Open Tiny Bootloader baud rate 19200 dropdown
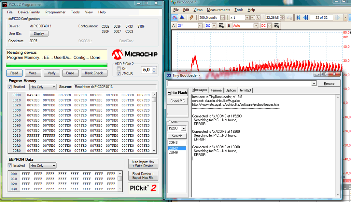The width and height of the screenshot is (351, 202). pos(184,128)
